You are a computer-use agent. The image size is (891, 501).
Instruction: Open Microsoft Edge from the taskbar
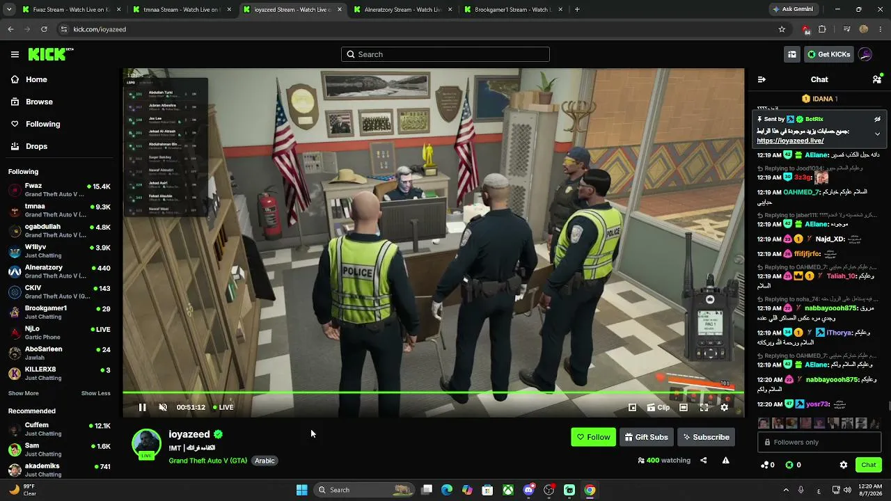pyautogui.click(x=447, y=490)
